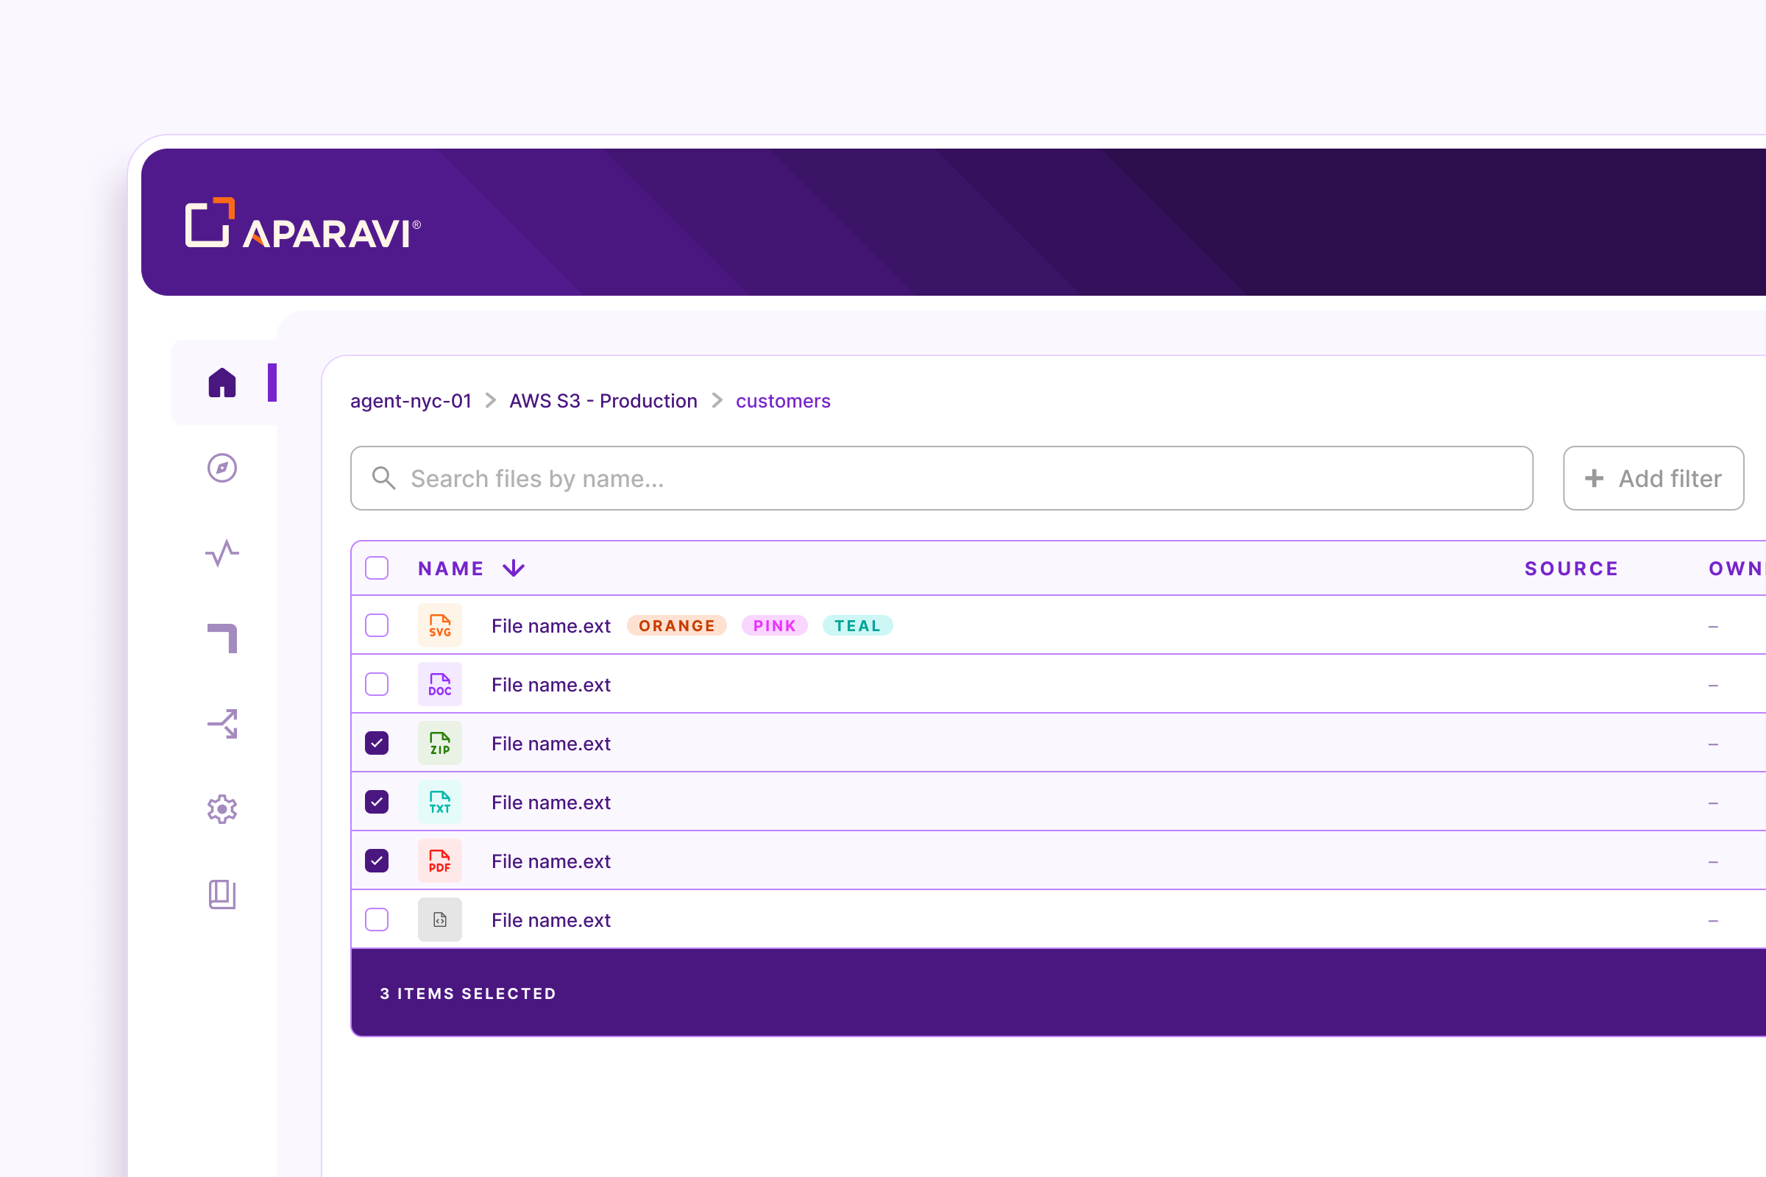Sort by the SOURCE column header
Image resolution: width=1766 pixels, height=1177 pixels.
click(1572, 568)
